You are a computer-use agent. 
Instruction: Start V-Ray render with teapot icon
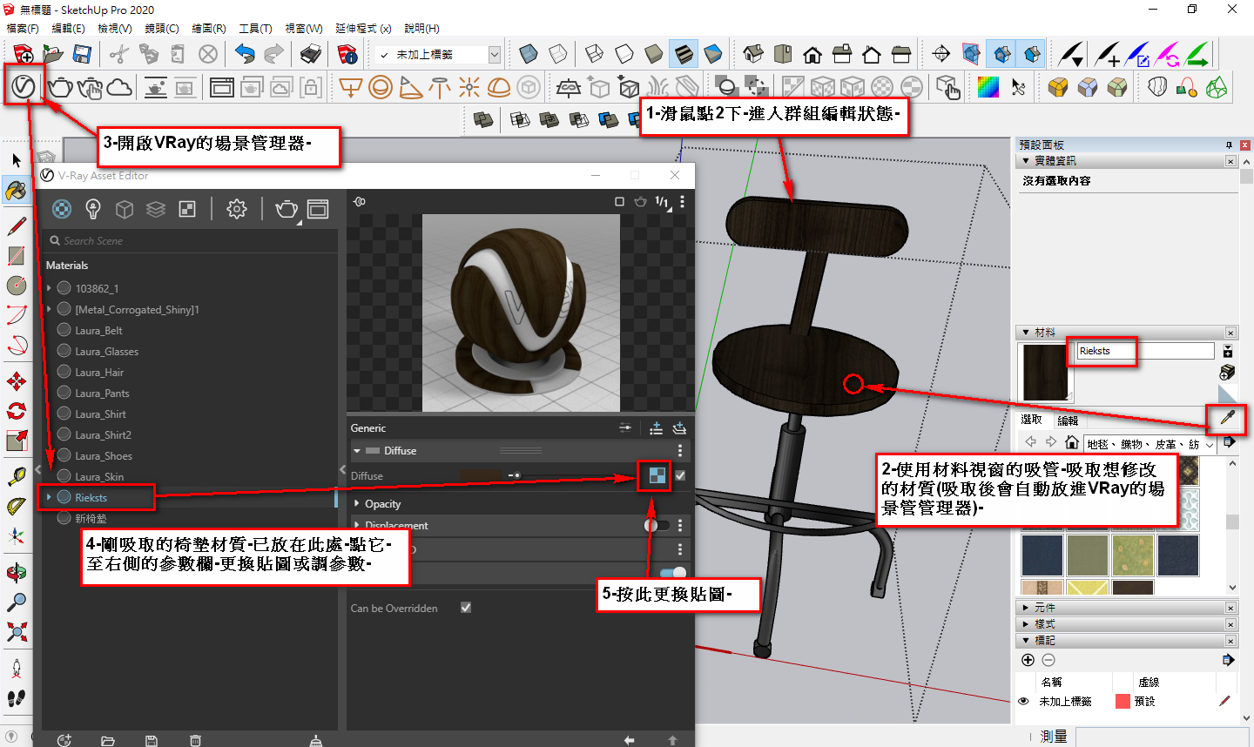pyautogui.click(x=60, y=87)
